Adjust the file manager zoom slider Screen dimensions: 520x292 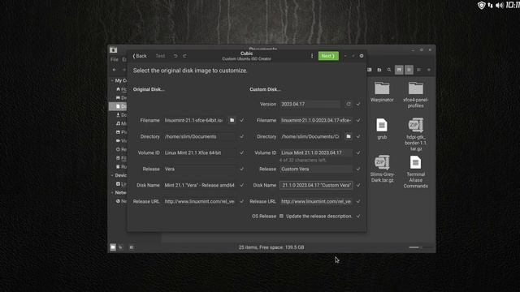421,247
